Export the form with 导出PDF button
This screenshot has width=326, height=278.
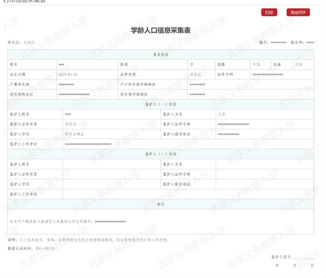point(298,12)
